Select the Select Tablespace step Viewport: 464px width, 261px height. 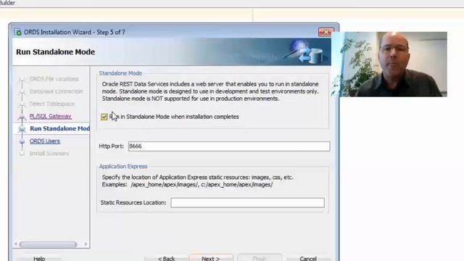point(51,104)
